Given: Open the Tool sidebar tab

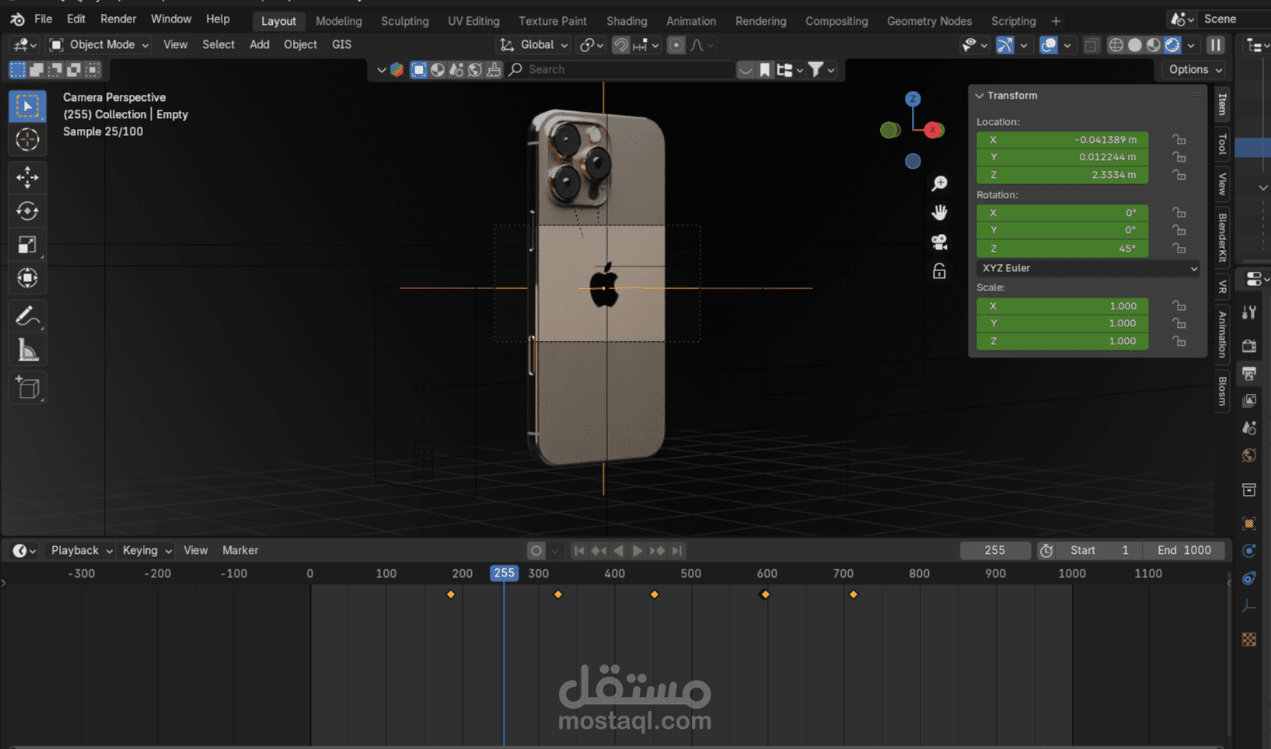Looking at the screenshot, I should click(1222, 145).
